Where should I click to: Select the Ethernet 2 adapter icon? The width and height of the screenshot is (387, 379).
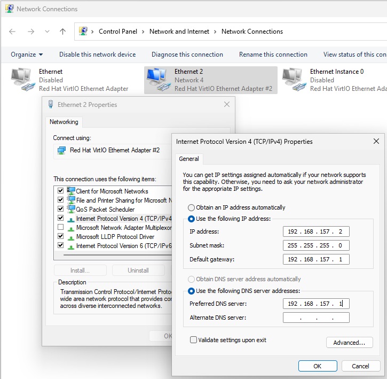pos(158,80)
